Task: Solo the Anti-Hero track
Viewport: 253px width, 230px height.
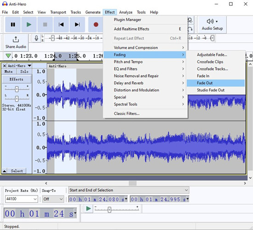Action: click(x=24, y=71)
